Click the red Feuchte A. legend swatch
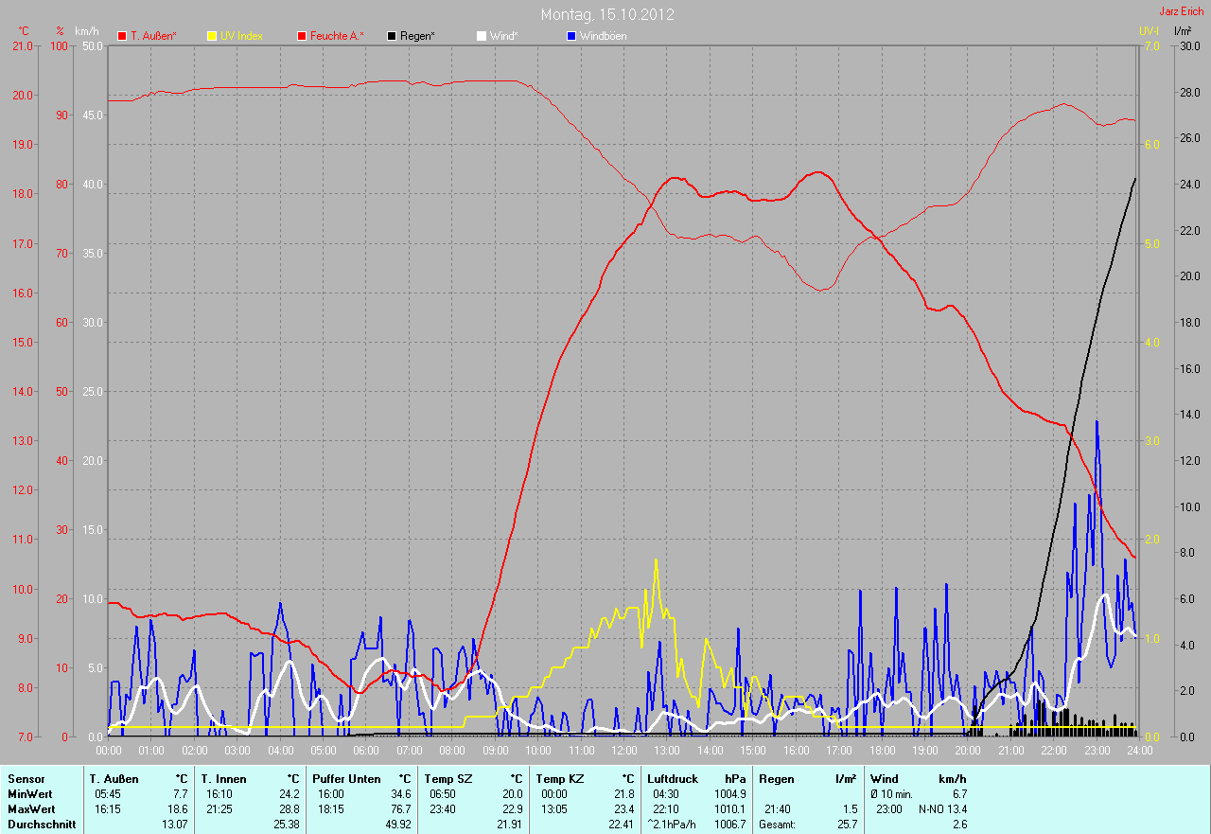 point(302,36)
